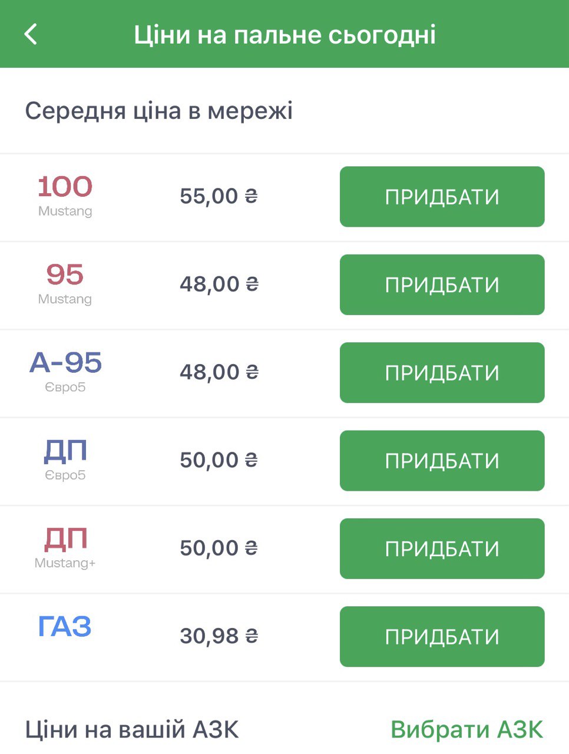Tap the 95 Mustang fuel logo
Image resolution: width=569 pixels, height=754 pixels.
(65, 282)
